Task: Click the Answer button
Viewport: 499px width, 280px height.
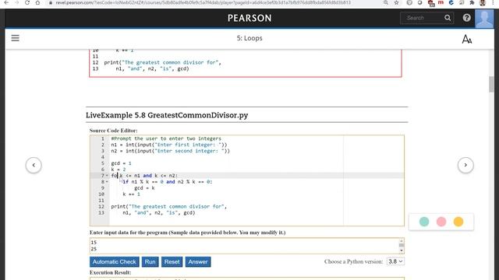Action: tap(198, 262)
